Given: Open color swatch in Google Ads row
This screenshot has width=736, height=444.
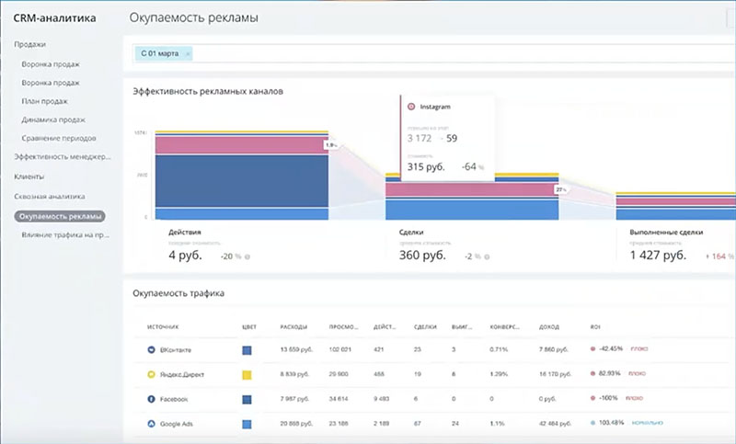Looking at the screenshot, I should click(247, 425).
